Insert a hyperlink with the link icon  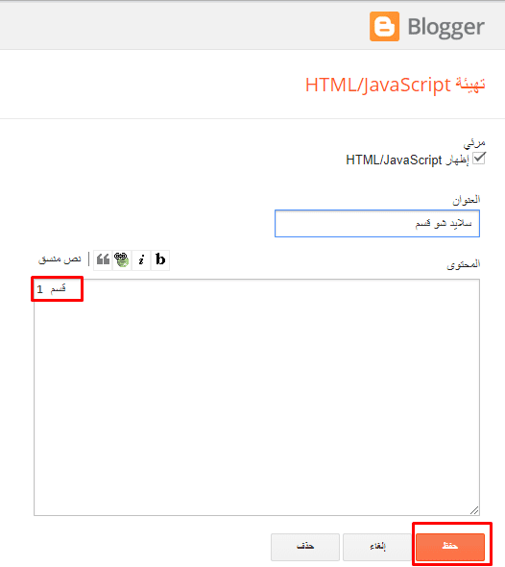coord(122,259)
